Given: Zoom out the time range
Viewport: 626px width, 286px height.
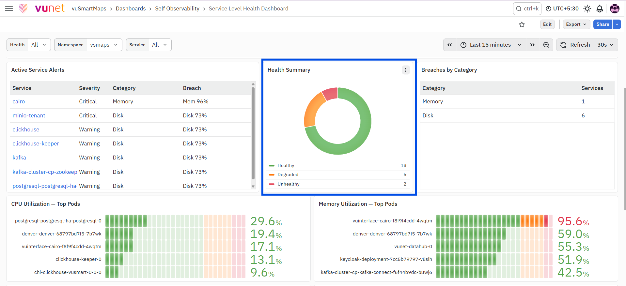Looking at the screenshot, I should (546, 45).
